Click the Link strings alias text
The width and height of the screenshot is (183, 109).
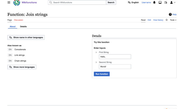20,55
